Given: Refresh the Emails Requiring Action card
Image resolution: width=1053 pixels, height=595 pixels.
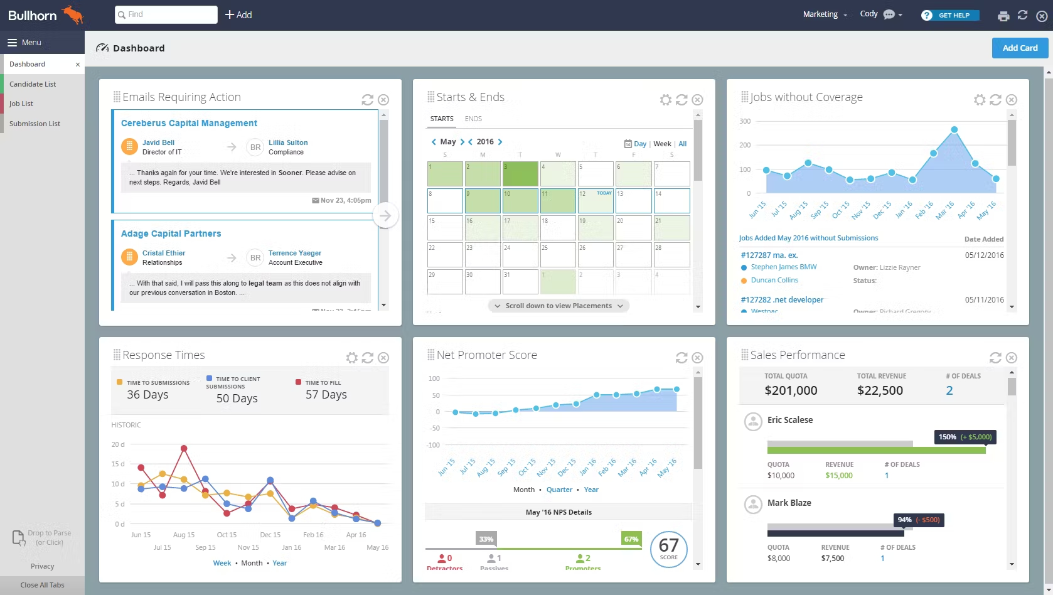Looking at the screenshot, I should click(368, 100).
